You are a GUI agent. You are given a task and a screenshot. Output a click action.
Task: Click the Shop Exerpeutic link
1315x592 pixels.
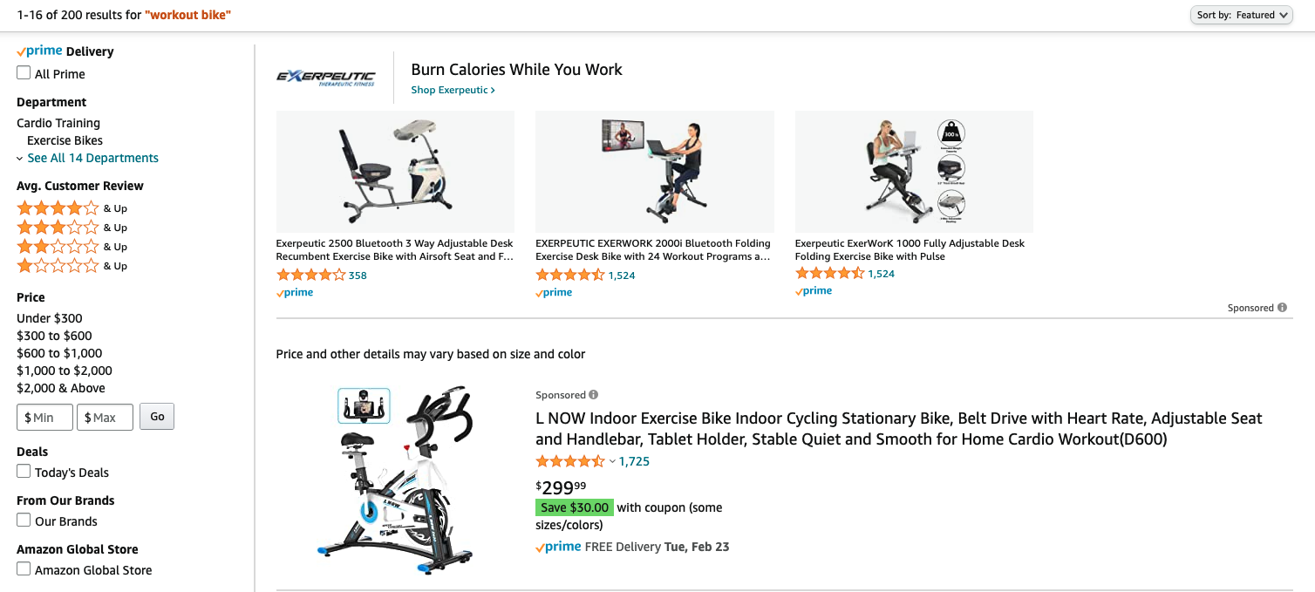coord(453,90)
